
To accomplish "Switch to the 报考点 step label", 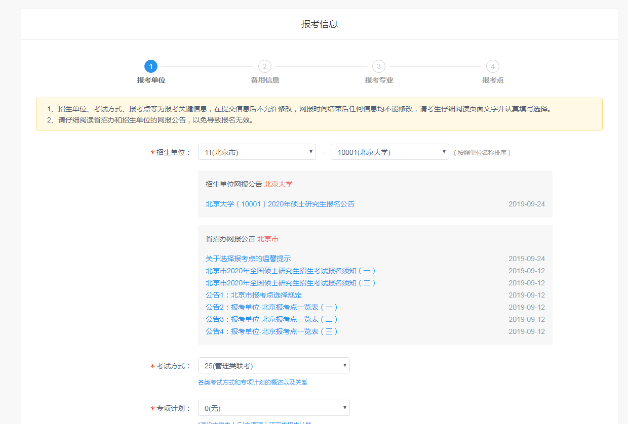I will (x=492, y=79).
